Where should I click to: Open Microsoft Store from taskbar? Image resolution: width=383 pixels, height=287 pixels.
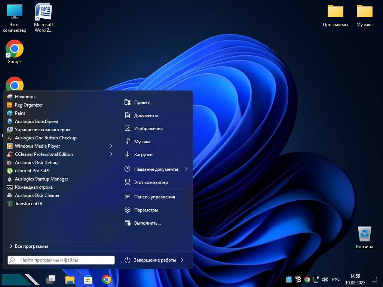pyautogui.click(x=88, y=280)
